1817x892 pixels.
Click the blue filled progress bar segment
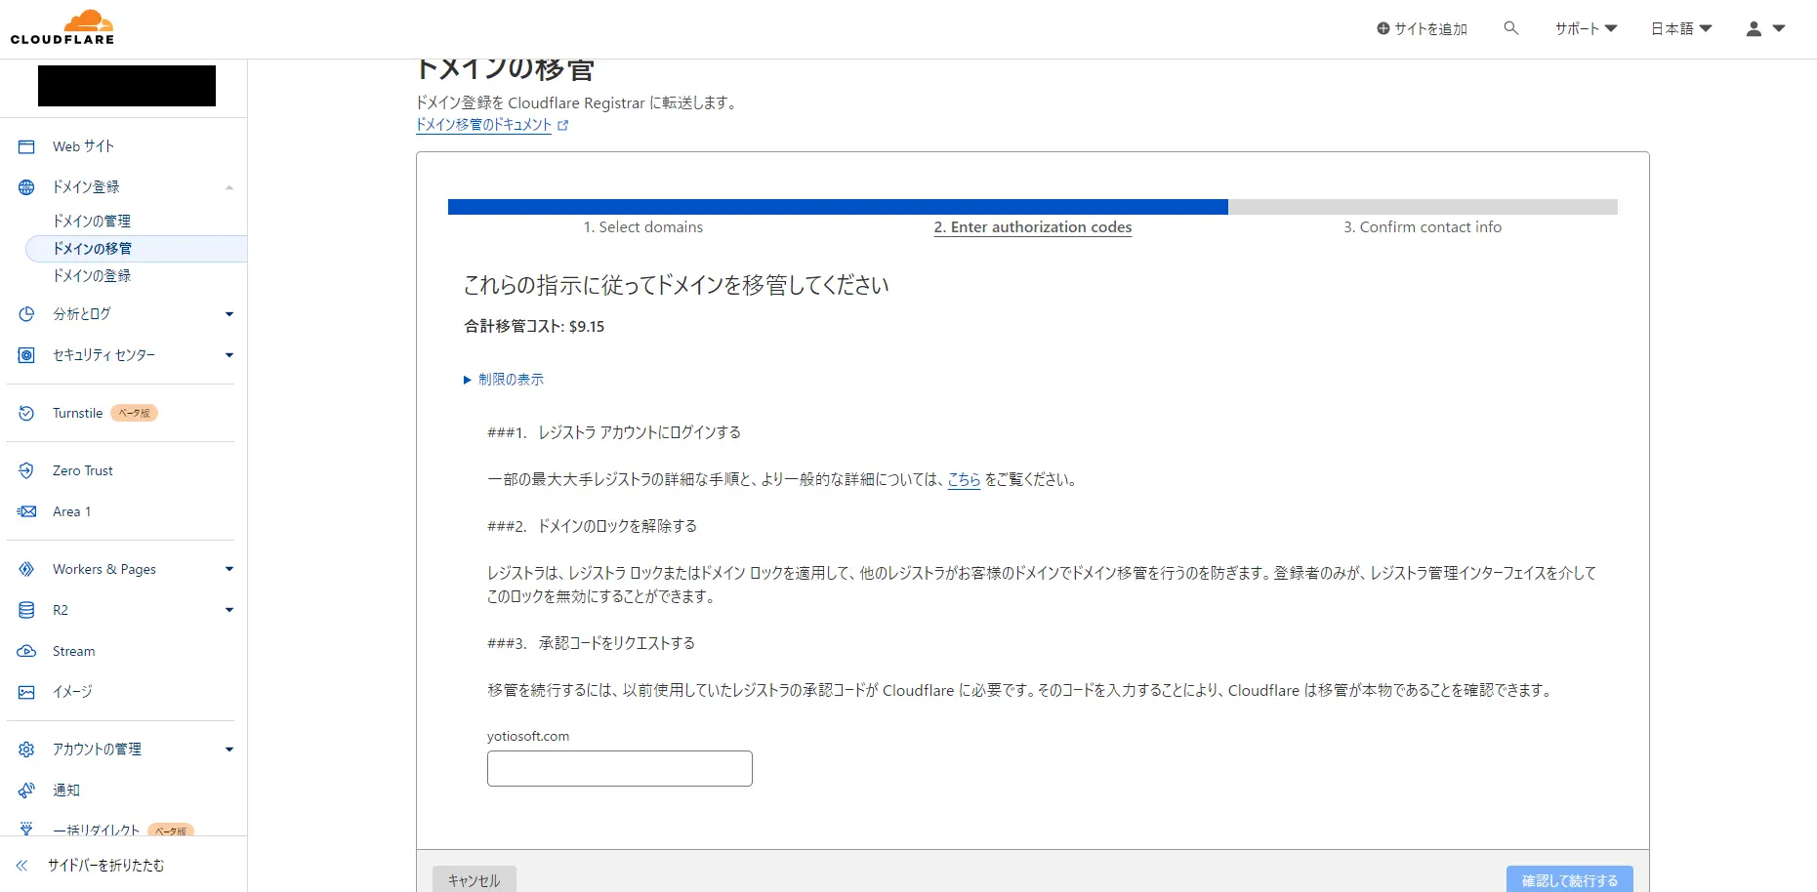[838, 207]
